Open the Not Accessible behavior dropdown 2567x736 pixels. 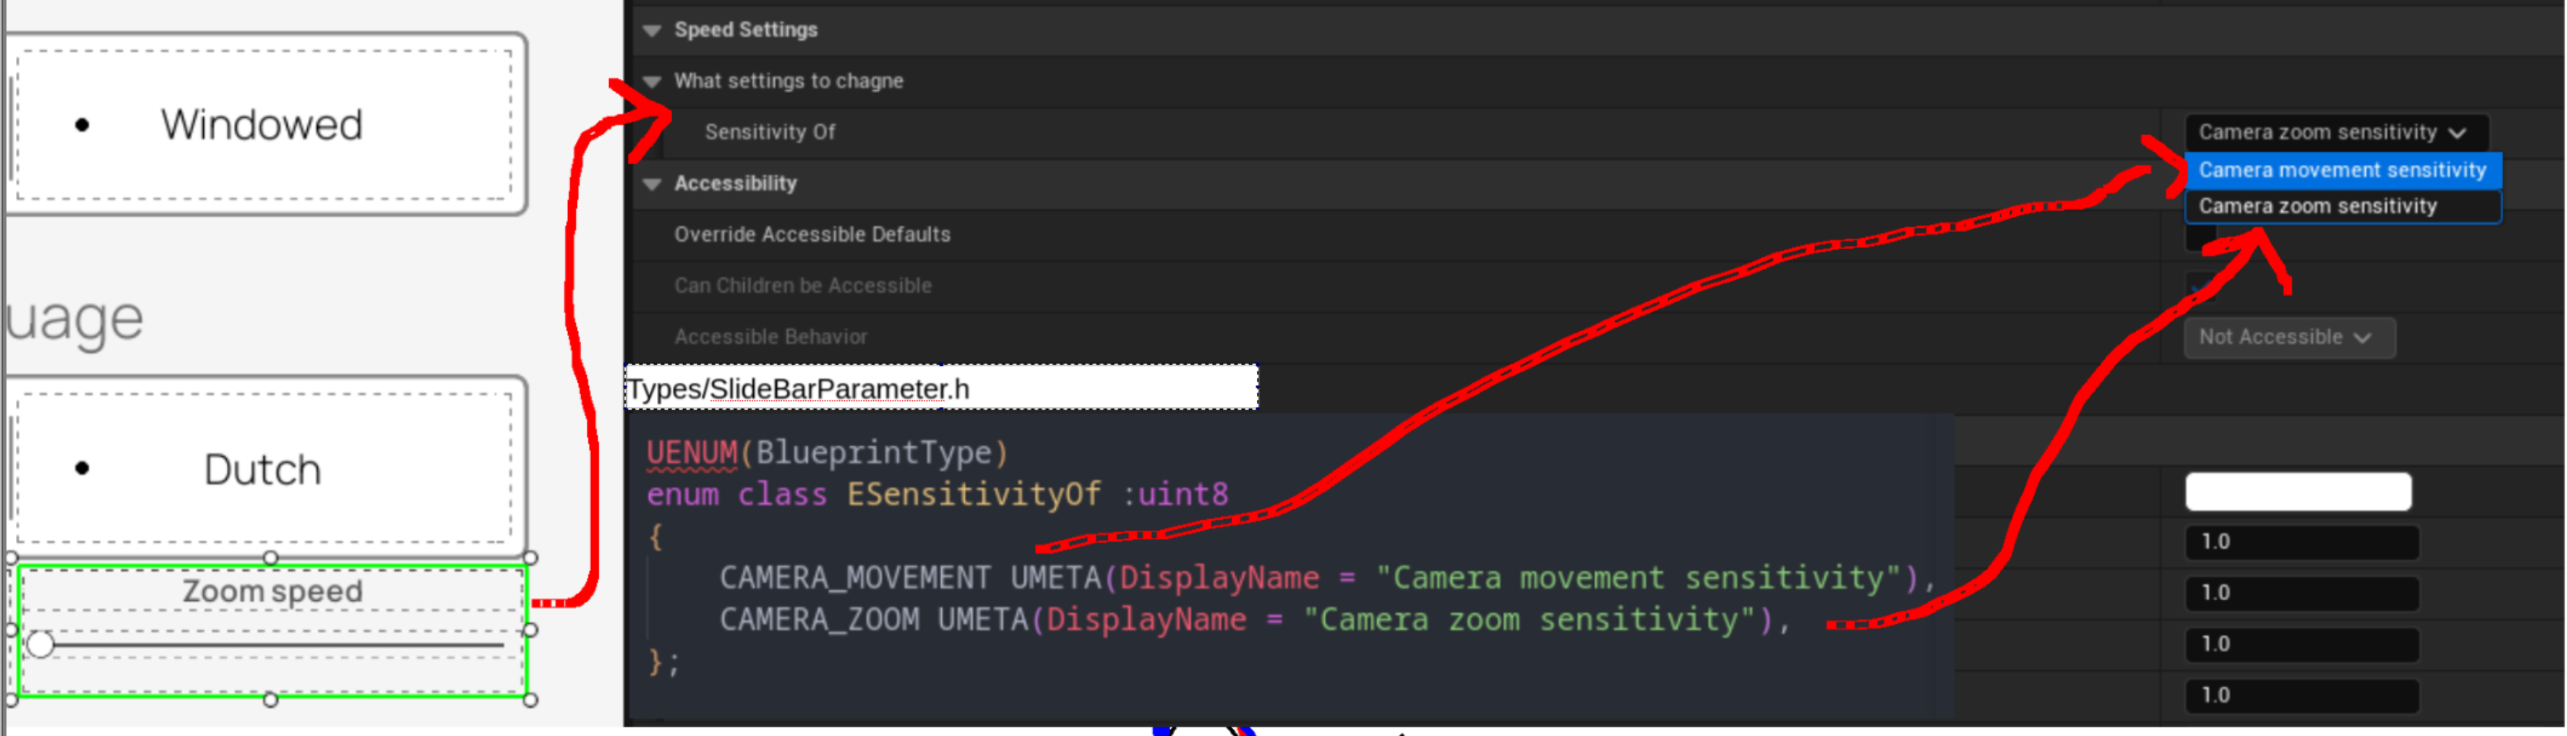[2288, 337]
